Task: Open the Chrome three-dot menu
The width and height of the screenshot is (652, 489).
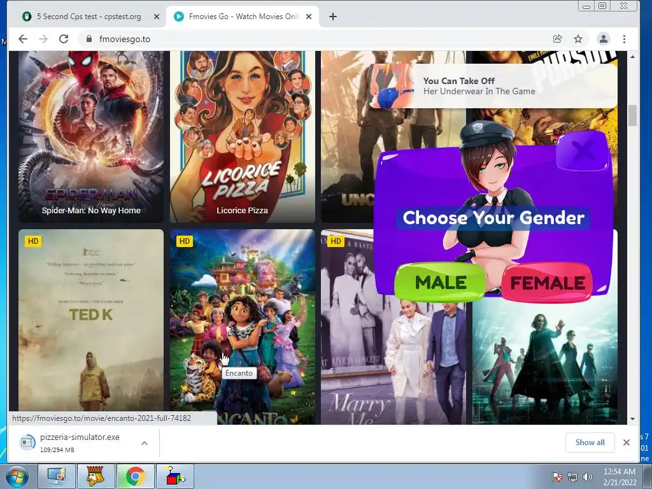Action: (624, 39)
